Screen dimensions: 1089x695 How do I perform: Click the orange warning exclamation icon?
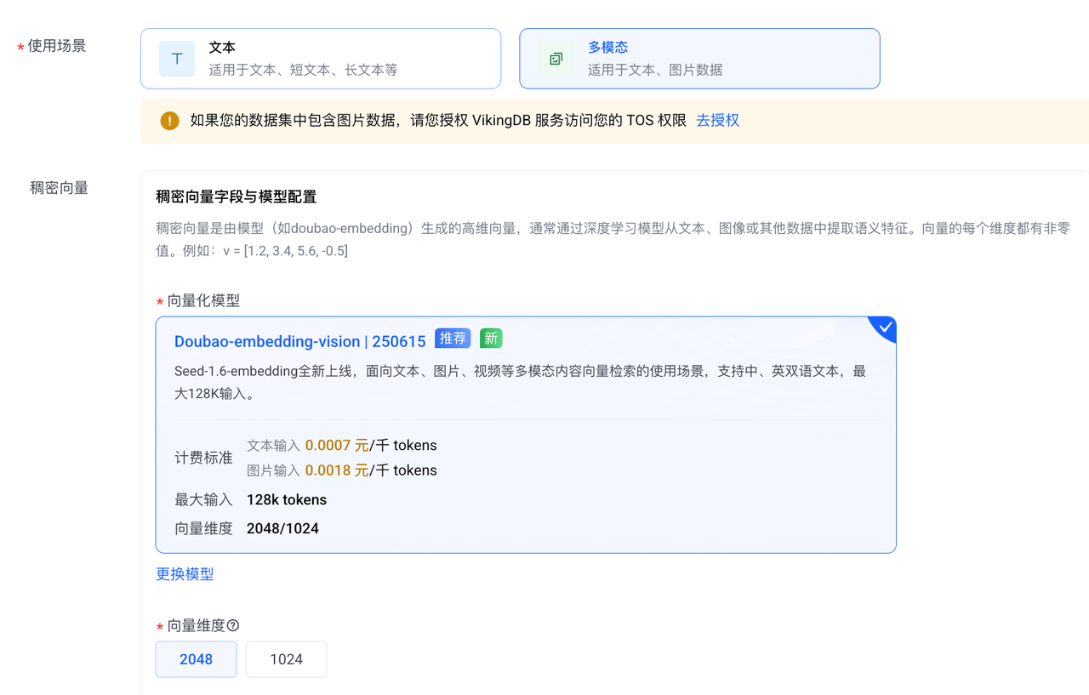point(169,121)
